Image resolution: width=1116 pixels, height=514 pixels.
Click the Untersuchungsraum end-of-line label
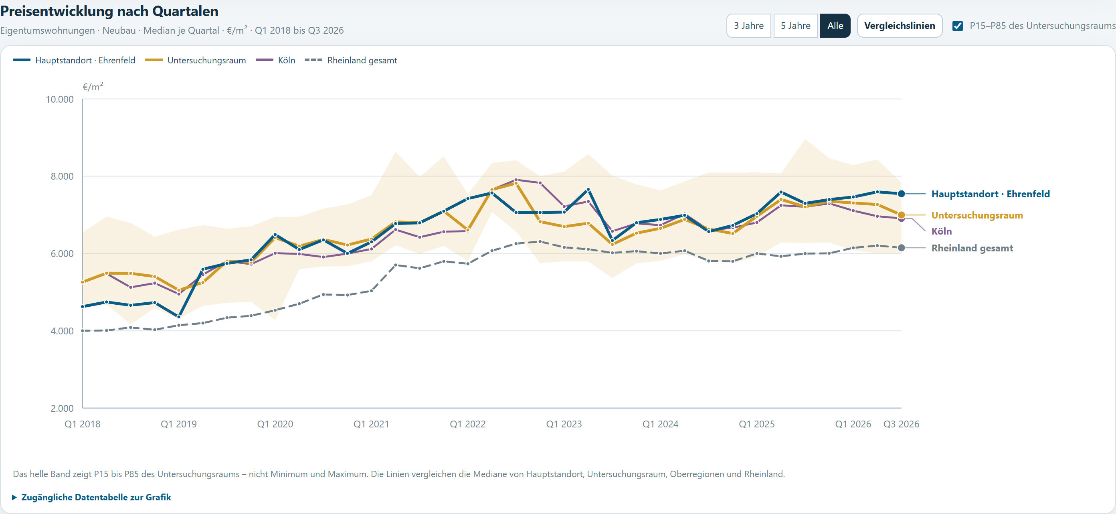click(977, 215)
